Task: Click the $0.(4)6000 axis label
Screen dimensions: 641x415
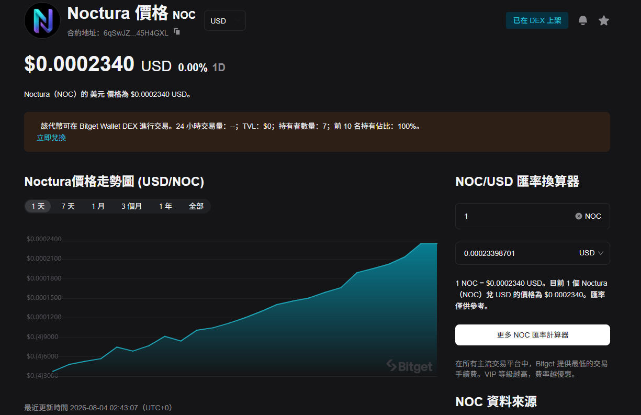Action: coord(42,356)
